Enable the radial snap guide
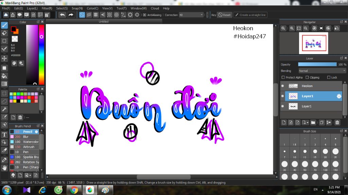 click(x=109, y=15)
